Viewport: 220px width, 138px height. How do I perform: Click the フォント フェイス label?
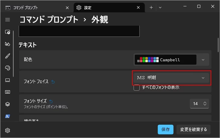[x=36, y=82]
